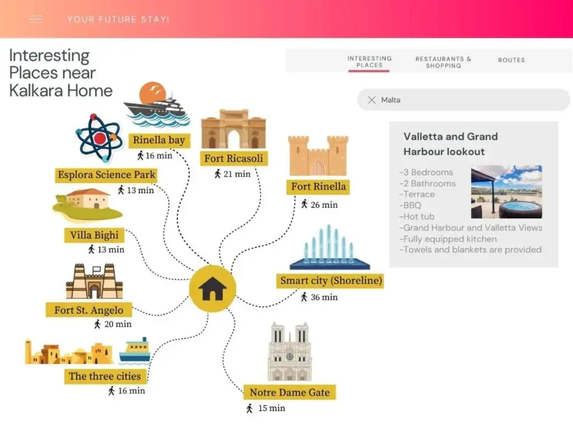Click the yellow home icon
The image size is (573, 430).
click(x=212, y=289)
